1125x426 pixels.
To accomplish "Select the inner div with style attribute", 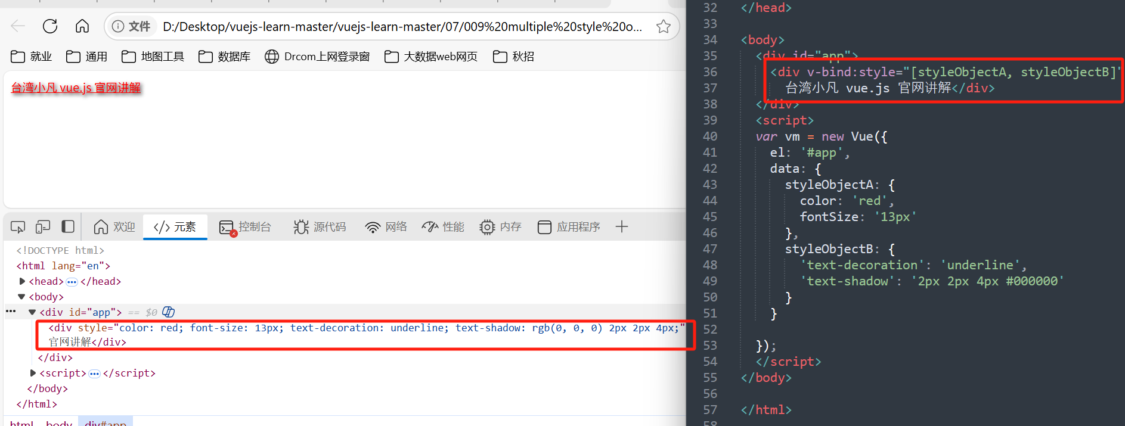I will pos(366,335).
